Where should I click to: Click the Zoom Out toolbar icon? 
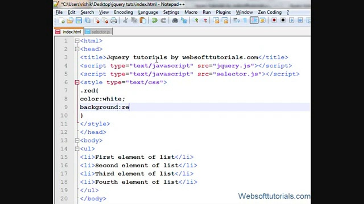(204, 20)
